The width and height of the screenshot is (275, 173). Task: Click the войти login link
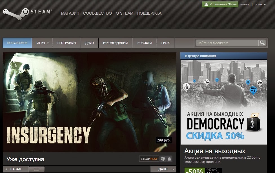(245, 4)
